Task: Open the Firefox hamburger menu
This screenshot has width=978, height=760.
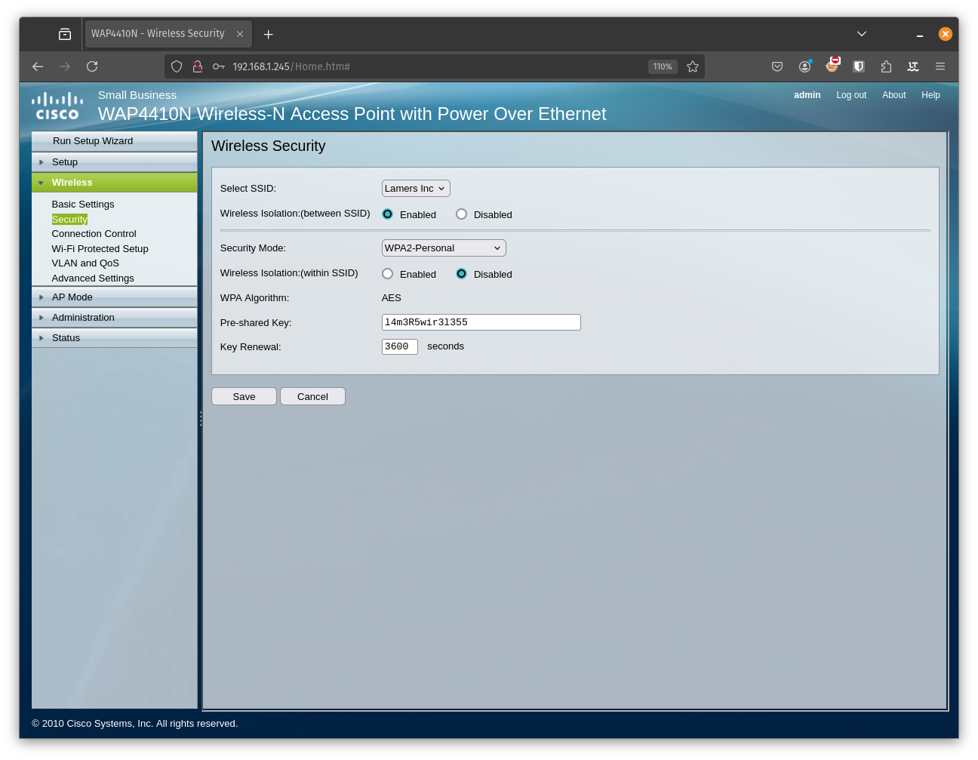Action: (940, 66)
